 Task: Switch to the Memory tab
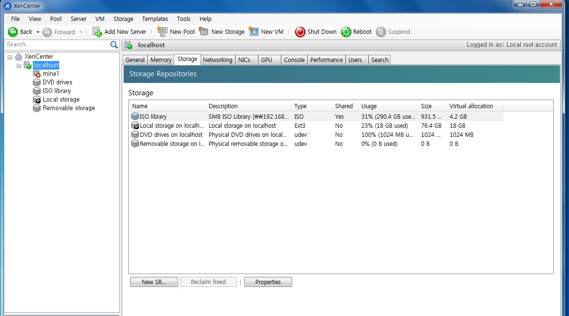click(x=161, y=60)
